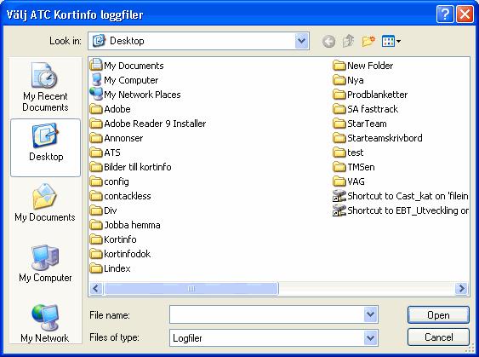Open My Documents in places bar
Viewport: 479px width, 357px height.
click(45, 202)
